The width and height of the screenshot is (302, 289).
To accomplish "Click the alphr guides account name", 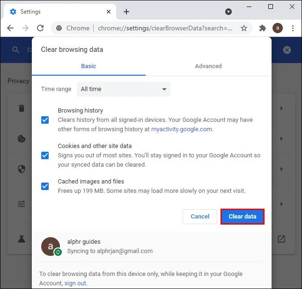I will tap(84, 241).
